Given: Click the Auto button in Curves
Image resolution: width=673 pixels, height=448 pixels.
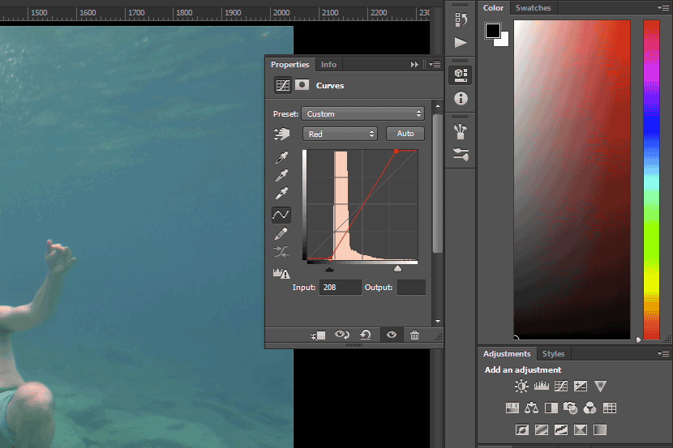Looking at the screenshot, I should pos(405,134).
